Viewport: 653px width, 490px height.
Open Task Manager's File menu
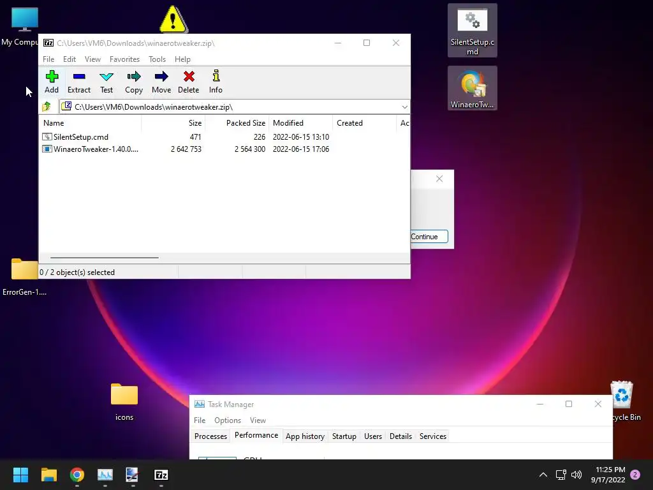pyautogui.click(x=200, y=420)
